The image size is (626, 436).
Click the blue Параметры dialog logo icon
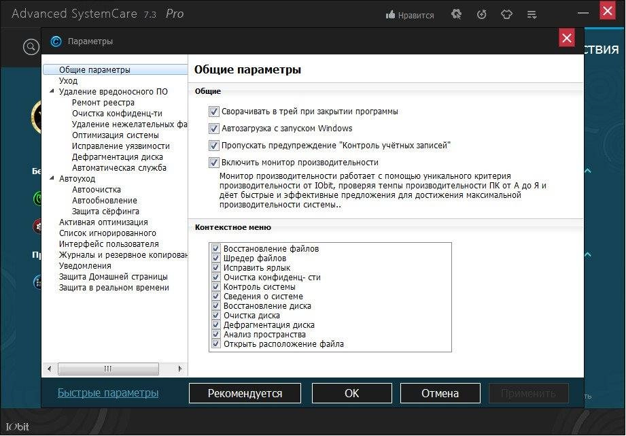(56, 41)
